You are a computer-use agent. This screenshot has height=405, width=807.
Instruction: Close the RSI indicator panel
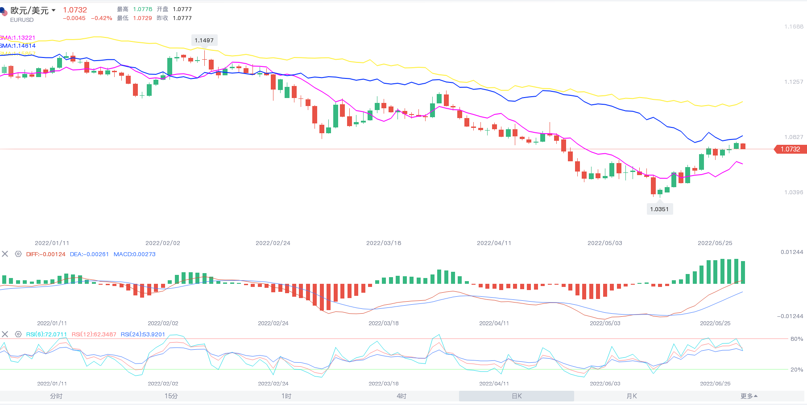tap(5, 334)
